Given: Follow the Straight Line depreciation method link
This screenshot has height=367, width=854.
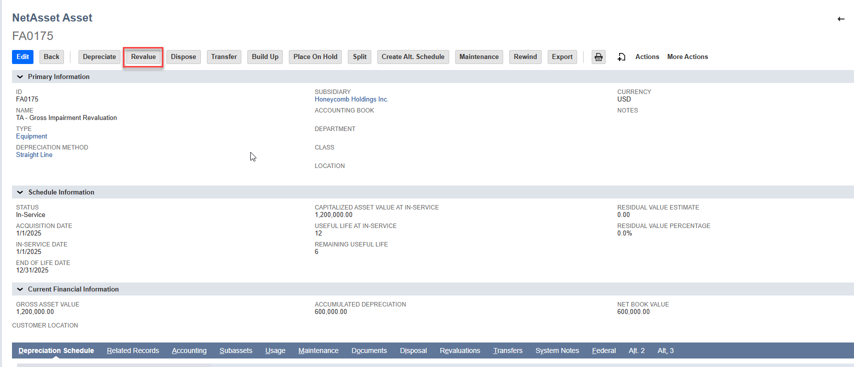Looking at the screenshot, I should coord(34,155).
